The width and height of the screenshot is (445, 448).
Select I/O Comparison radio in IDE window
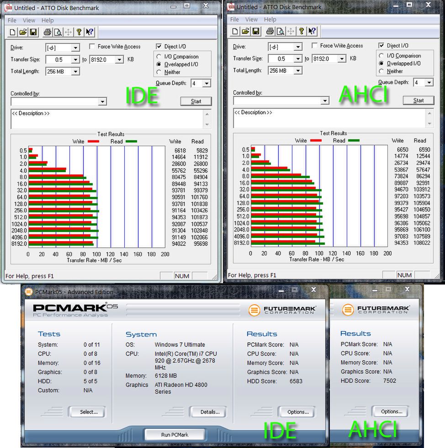pos(159,57)
